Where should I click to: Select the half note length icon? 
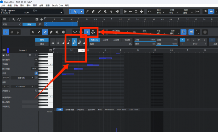58,42
